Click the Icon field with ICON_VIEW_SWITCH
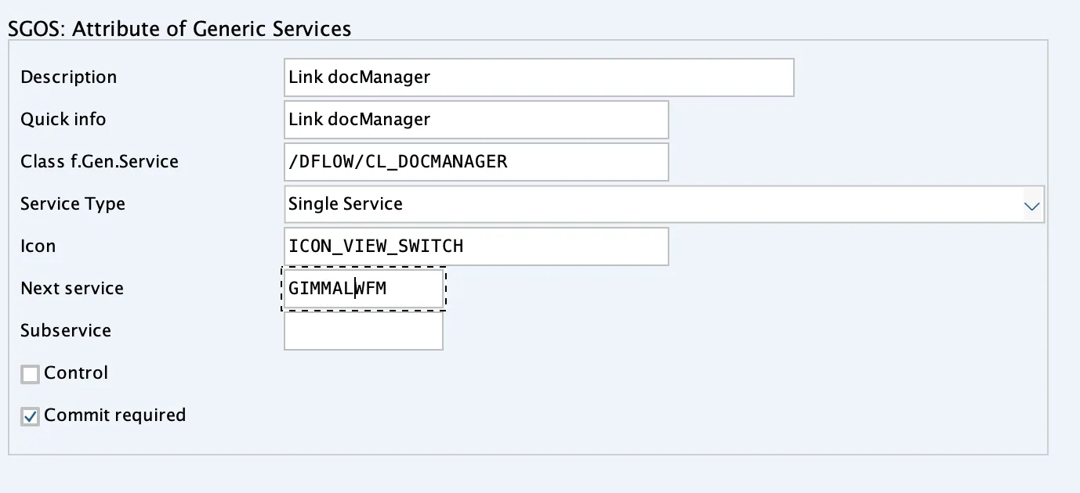 (x=477, y=246)
